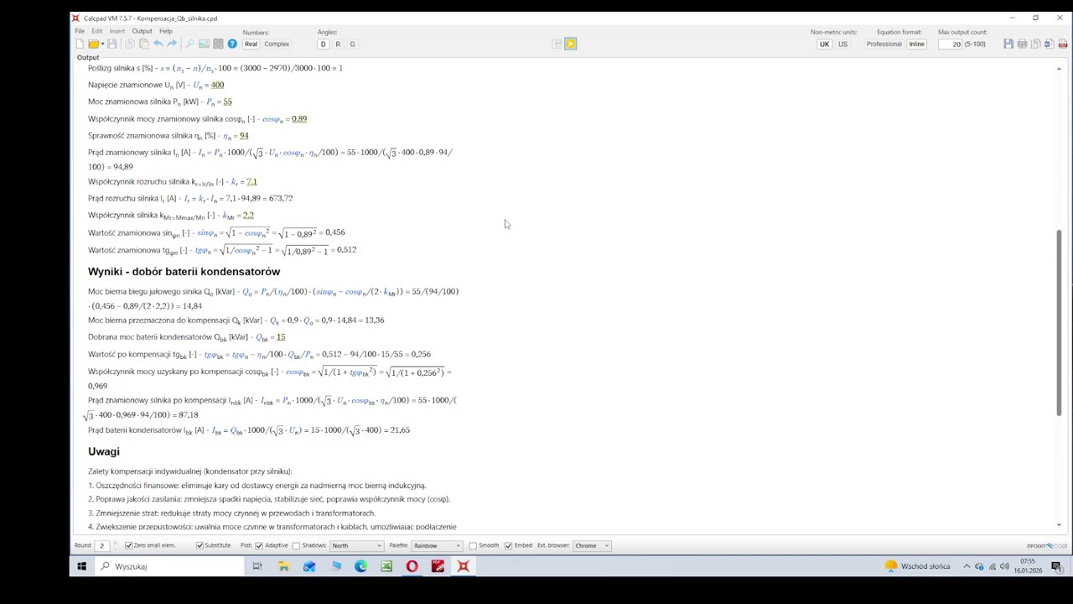
Task: Expand the Open file recent list arrow
Action: tap(102, 44)
